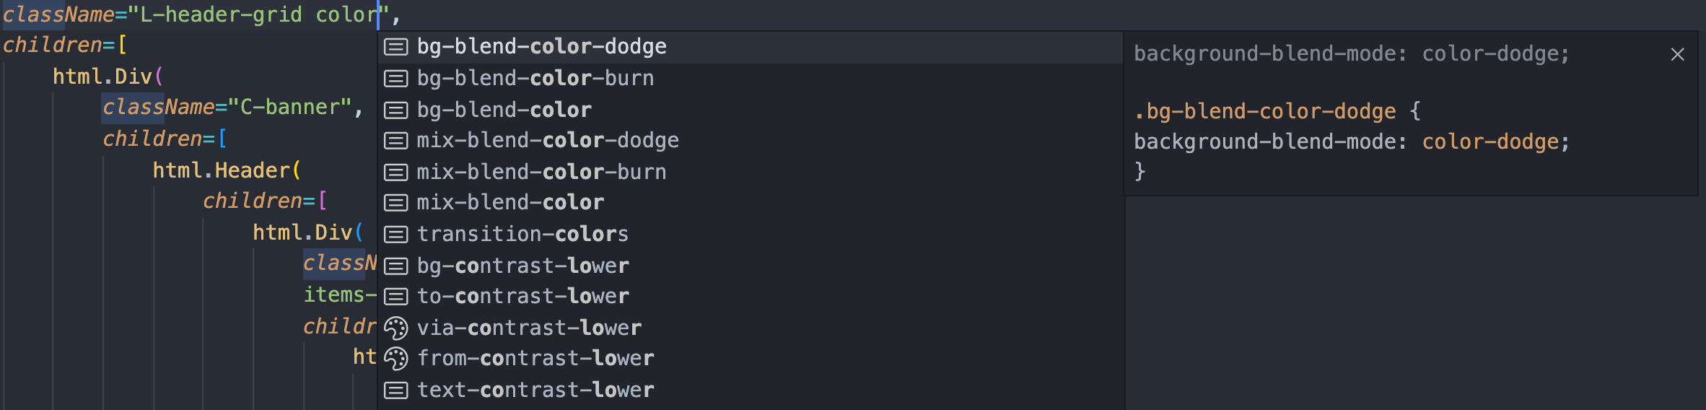1706x410 pixels.
Task: Click snippet icon next to bg-blend-color-burn
Action: 395,79
